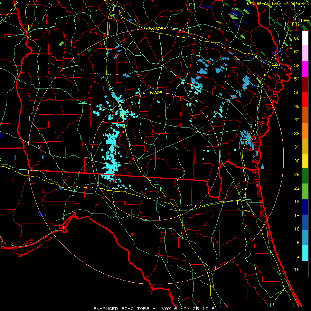Select the white swatch in legend
Viewport: 311px width, 311px height.
(x=305, y=38)
